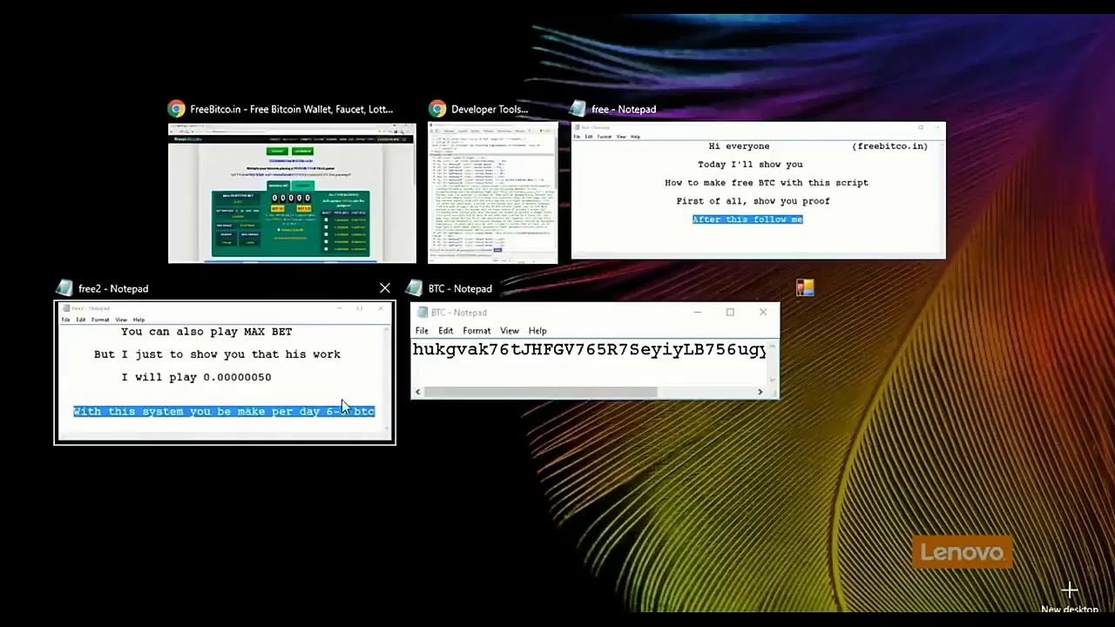Click right scroll arrow in BTC Notepad

coord(760,392)
